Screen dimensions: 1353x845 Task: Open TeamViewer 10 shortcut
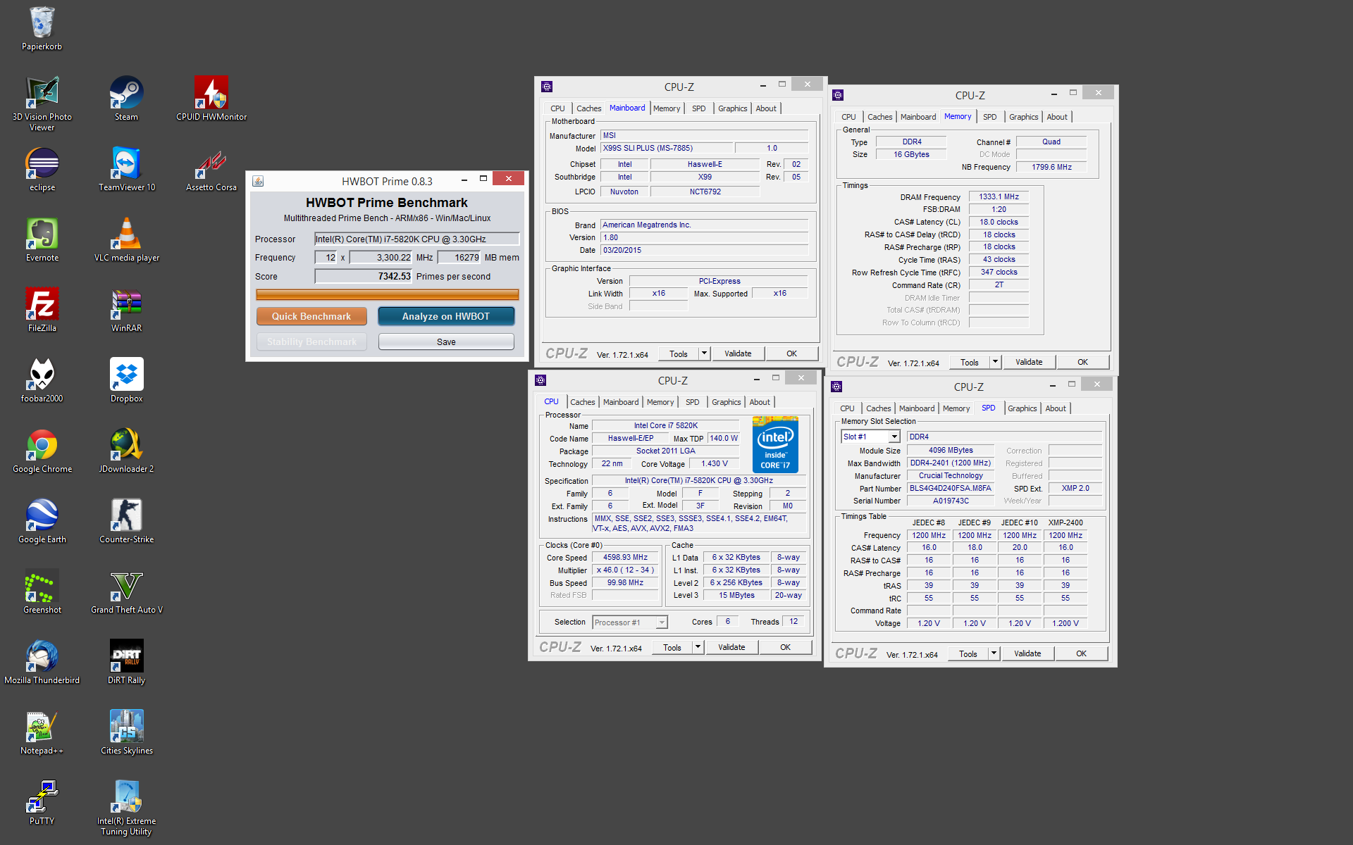[126, 169]
